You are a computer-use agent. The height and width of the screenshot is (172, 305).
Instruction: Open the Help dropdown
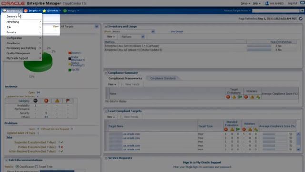pos(256,3)
